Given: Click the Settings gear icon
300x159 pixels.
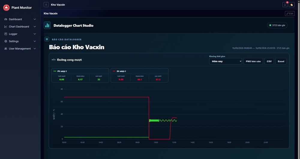Looking at the screenshot, I should click(x=6, y=41).
